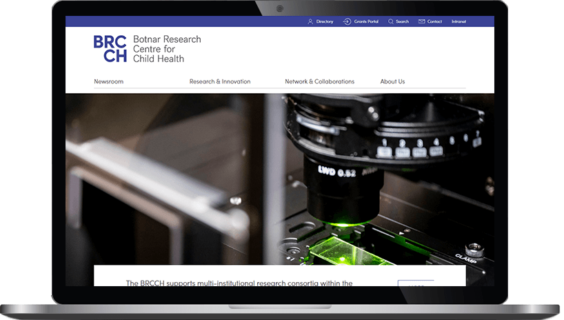Open the Contact link text
The width and height of the screenshot is (564, 320).
[434, 21]
